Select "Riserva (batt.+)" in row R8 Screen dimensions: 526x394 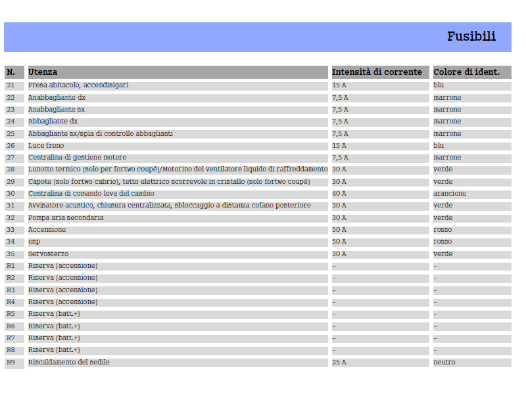tap(54, 350)
